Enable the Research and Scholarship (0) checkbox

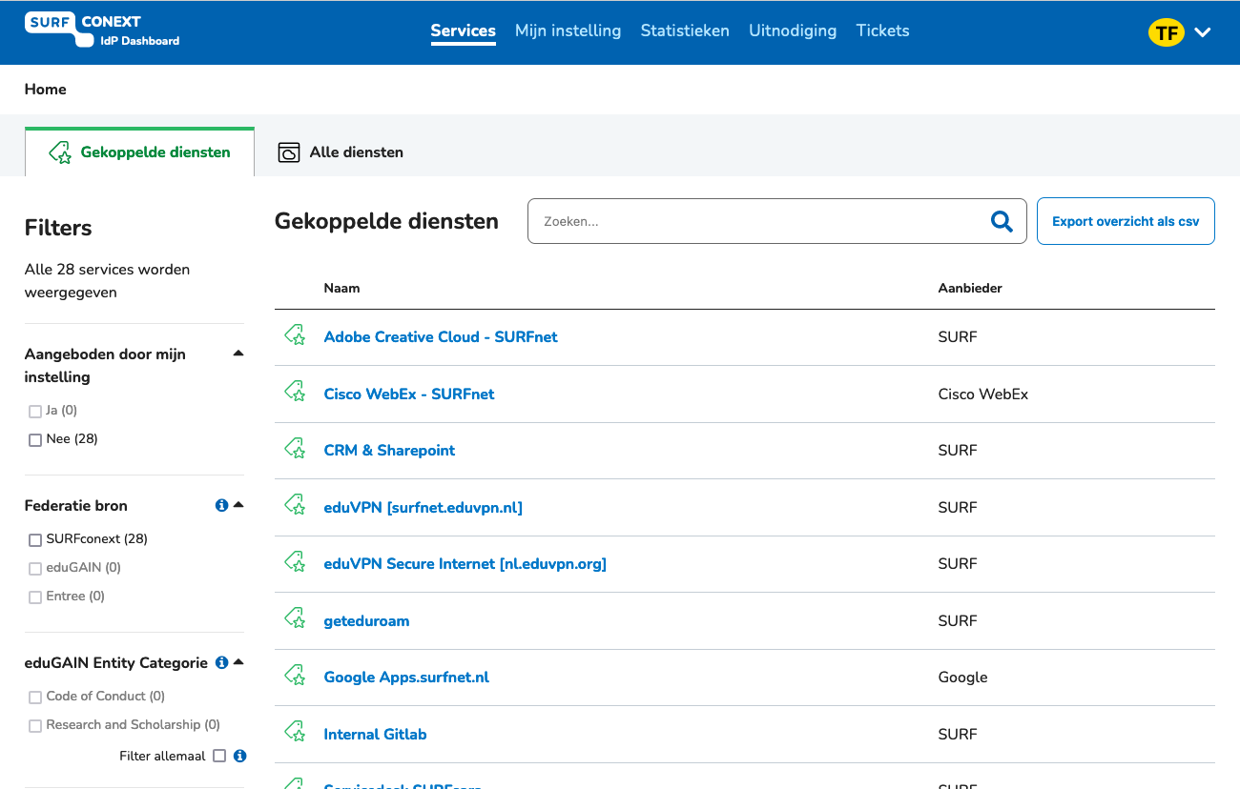point(35,726)
